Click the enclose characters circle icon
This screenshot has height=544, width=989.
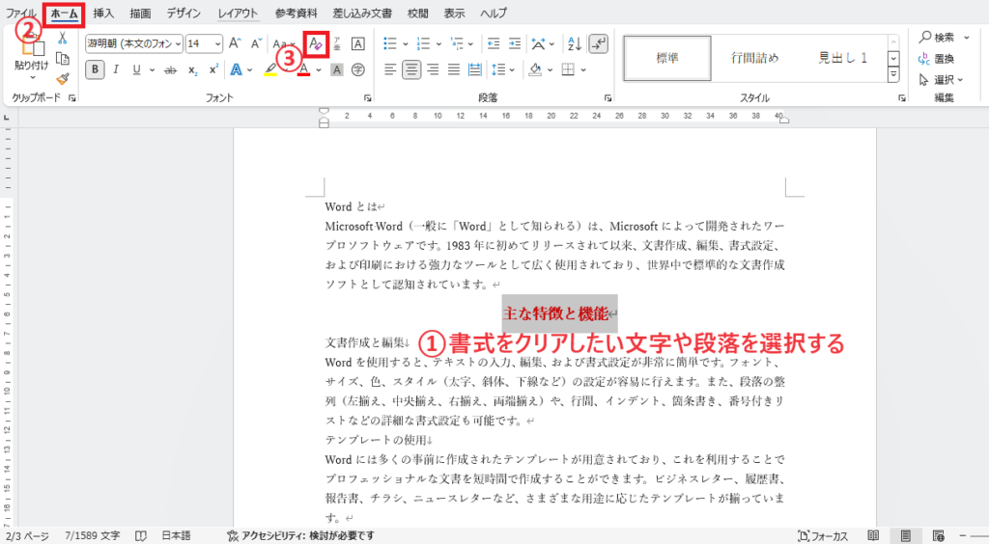click(x=357, y=69)
